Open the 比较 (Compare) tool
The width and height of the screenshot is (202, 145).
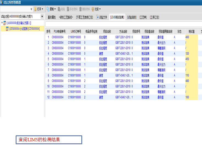[96, 9]
